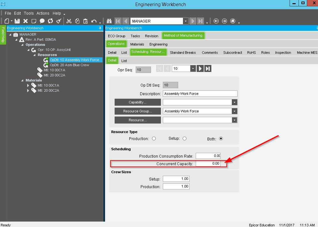Open the Actions menu
The width and height of the screenshot is (318, 227).
click(43, 13)
